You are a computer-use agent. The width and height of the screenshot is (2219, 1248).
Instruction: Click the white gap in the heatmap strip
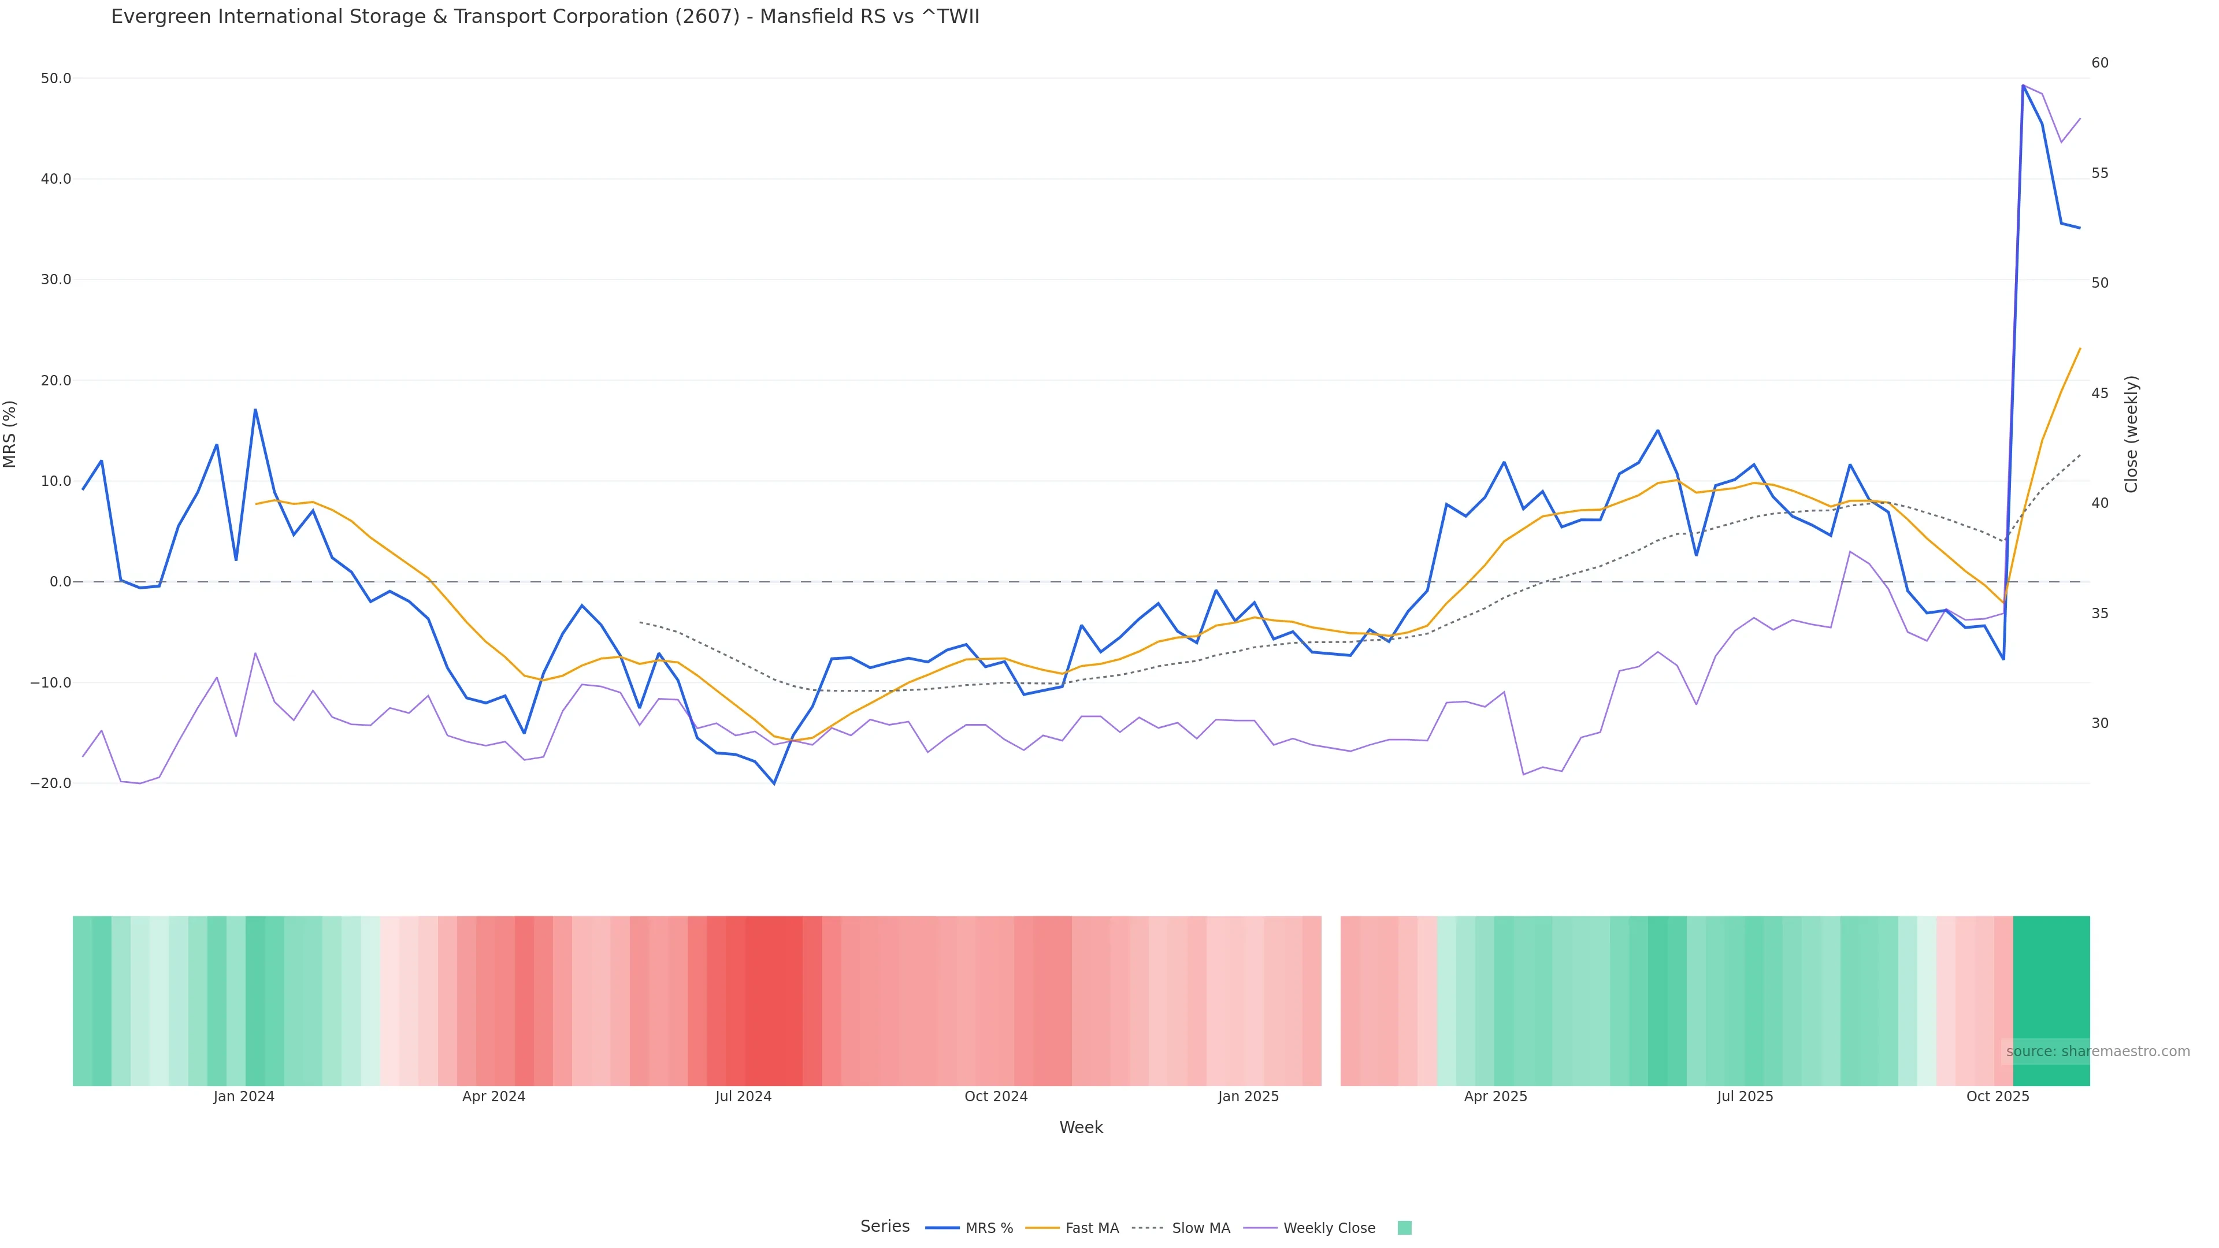pyautogui.click(x=1330, y=1000)
